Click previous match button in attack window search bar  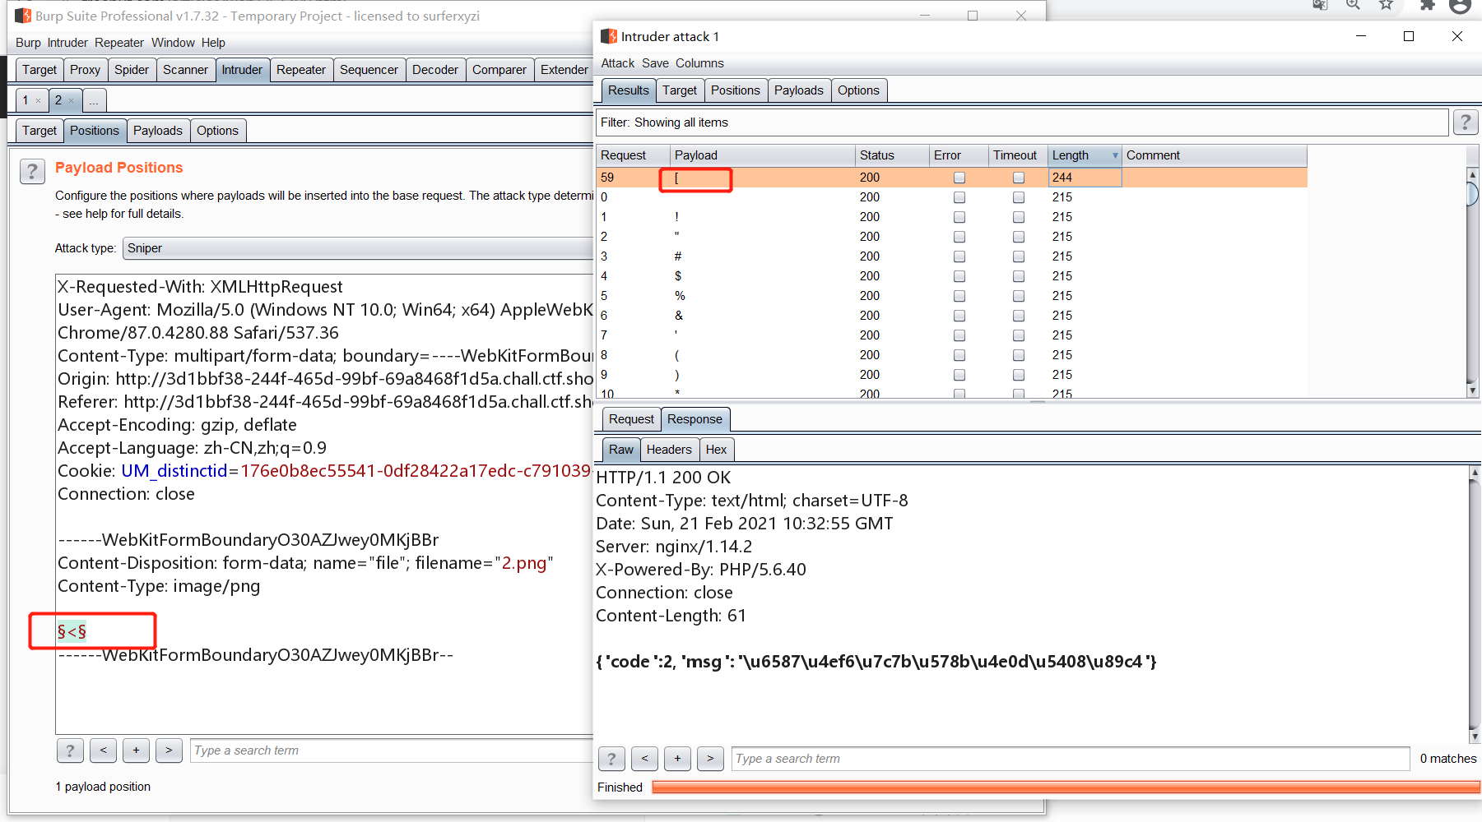pyautogui.click(x=644, y=759)
